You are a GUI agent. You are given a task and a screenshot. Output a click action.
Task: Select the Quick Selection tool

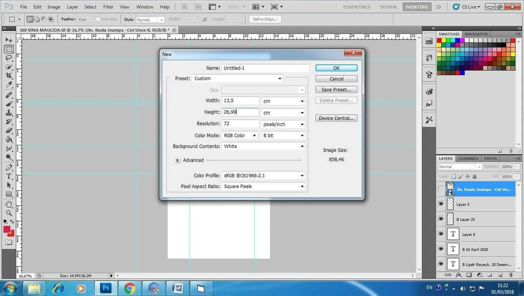click(x=9, y=67)
